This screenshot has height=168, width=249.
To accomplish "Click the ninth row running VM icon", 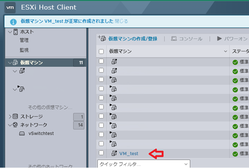I will click(113, 135).
